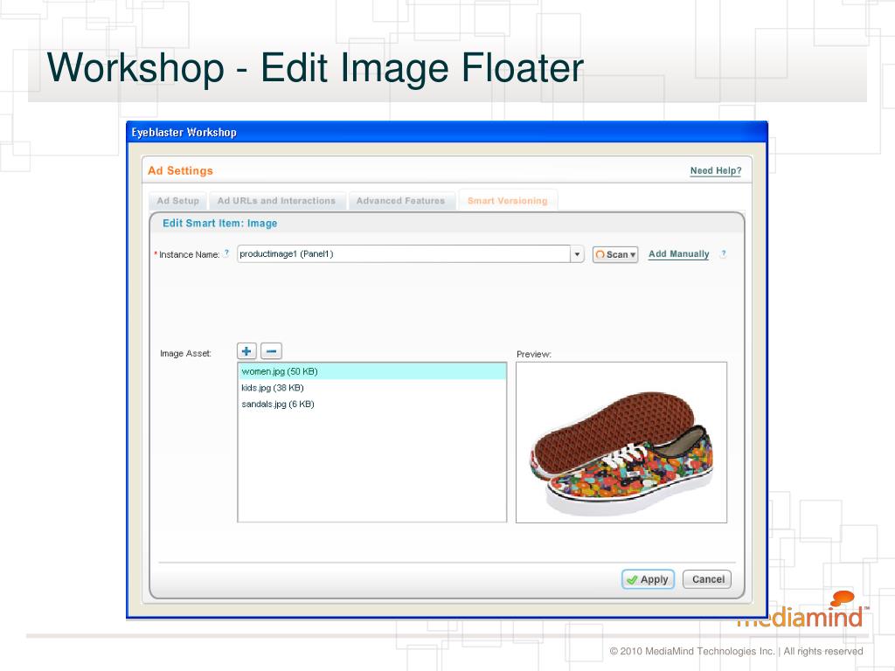Click the minus icon to remove image asset
Image resolution: width=895 pixels, height=671 pixels.
pos(271,351)
